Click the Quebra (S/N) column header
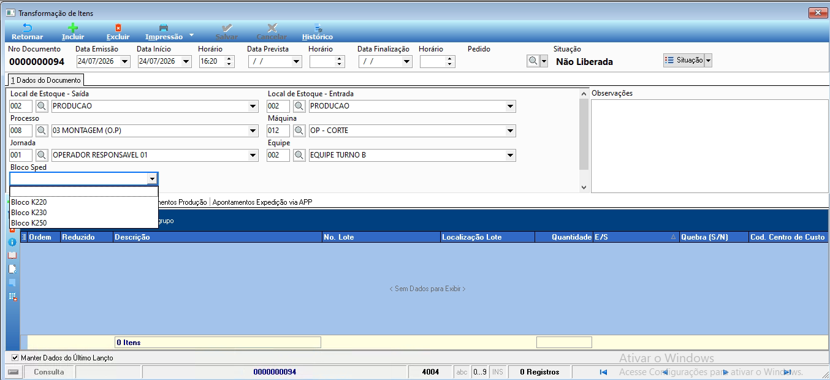This screenshot has width=830, height=380. 714,237
